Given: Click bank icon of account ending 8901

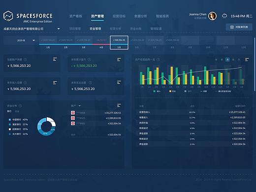Looking at the screenshot, I should coord(73,124).
